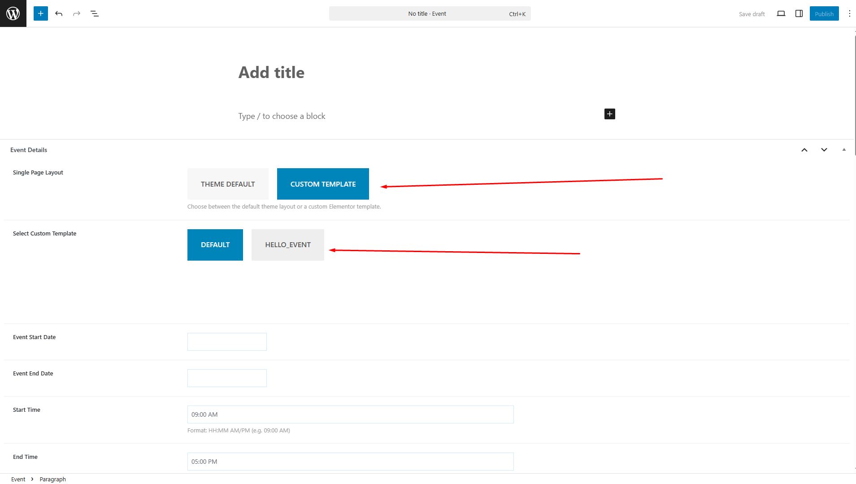The width and height of the screenshot is (856, 484).
Task: Open the block inserter plus button
Action: tap(41, 13)
